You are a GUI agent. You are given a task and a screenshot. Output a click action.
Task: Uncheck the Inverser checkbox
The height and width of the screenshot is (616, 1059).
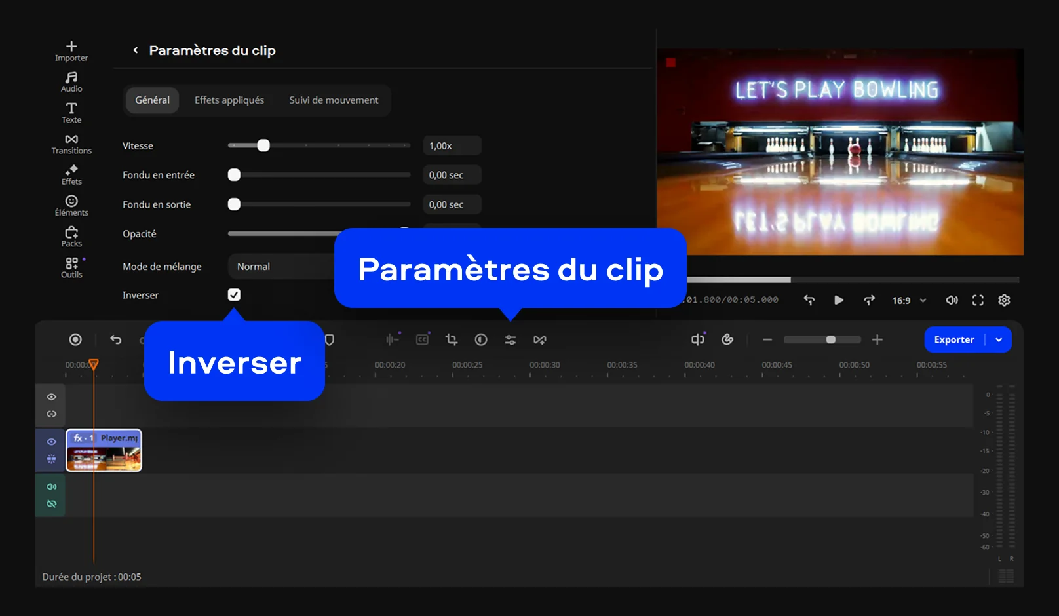234,295
